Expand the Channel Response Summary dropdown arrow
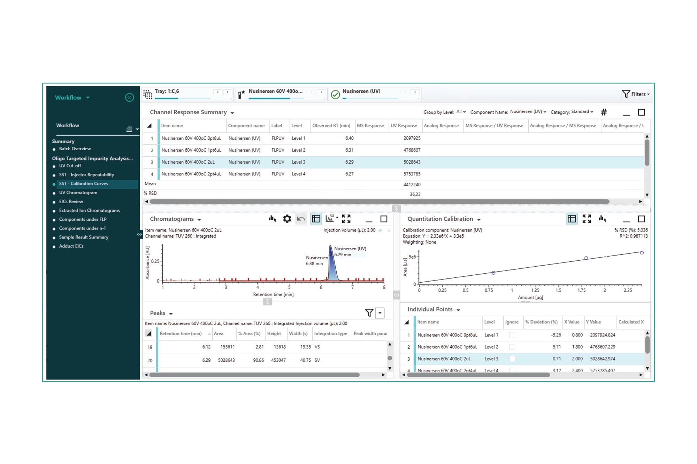 232,113
